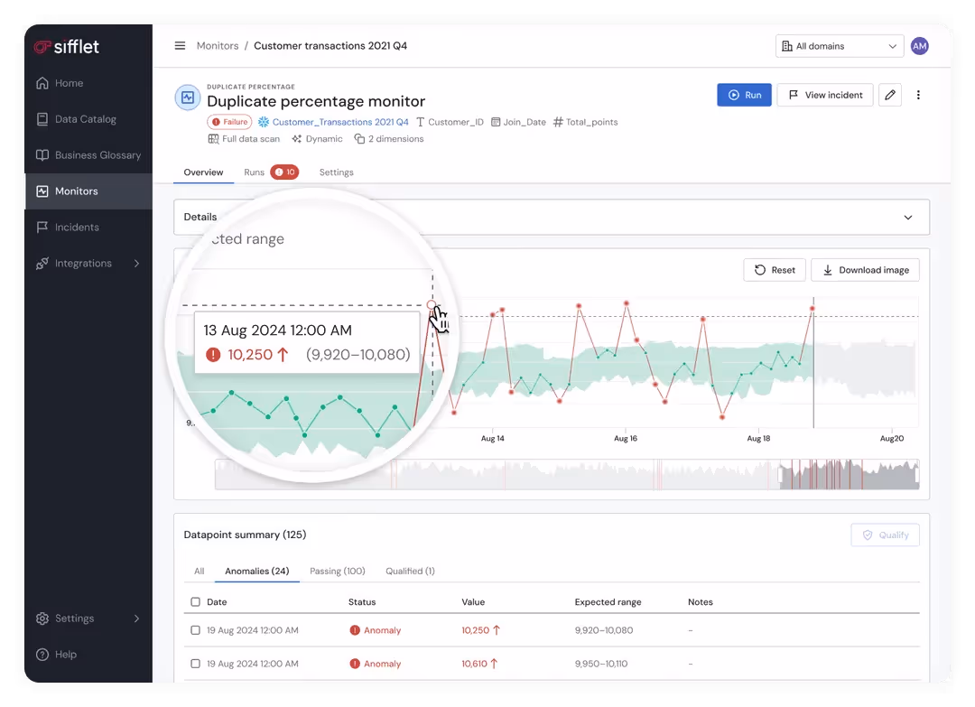The width and height of the screenshot is (975, 707).
Task: Click the right handle of timeline range selector
Action: pos(916,475)
